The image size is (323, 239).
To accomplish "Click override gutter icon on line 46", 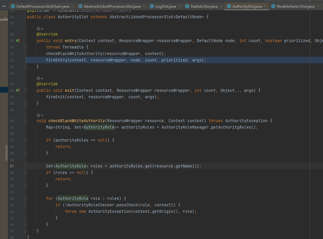I will 18,90.
